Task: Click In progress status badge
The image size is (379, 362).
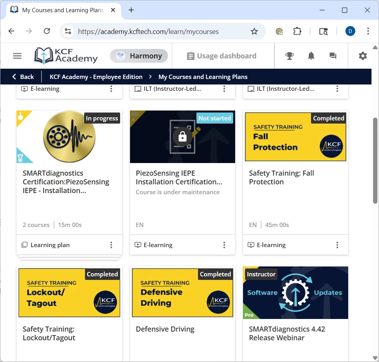Action: pyautogui.click(x=102, y=118)
